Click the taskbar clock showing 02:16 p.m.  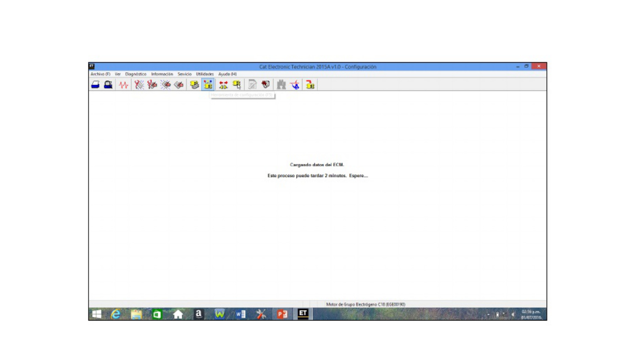[531, 314]
